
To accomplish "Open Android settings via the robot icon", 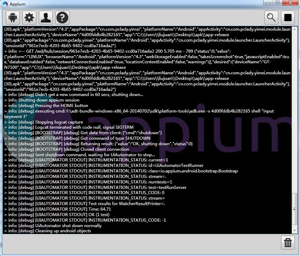I will point(13,18).
